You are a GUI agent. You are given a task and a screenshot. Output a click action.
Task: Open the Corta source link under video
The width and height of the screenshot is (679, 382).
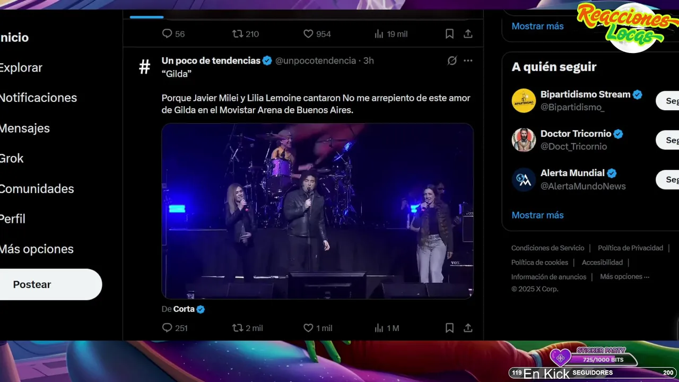pyautogui.click(x=184, y=309)
